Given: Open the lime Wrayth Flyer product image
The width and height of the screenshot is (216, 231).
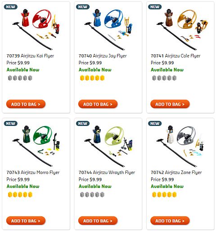Looking at the screenshot, I should click(x=108, y=146).
